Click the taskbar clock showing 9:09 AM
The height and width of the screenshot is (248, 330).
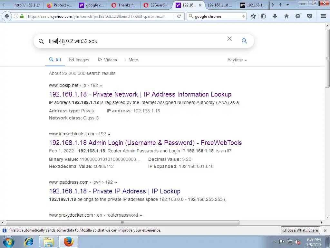click(314, 242)
